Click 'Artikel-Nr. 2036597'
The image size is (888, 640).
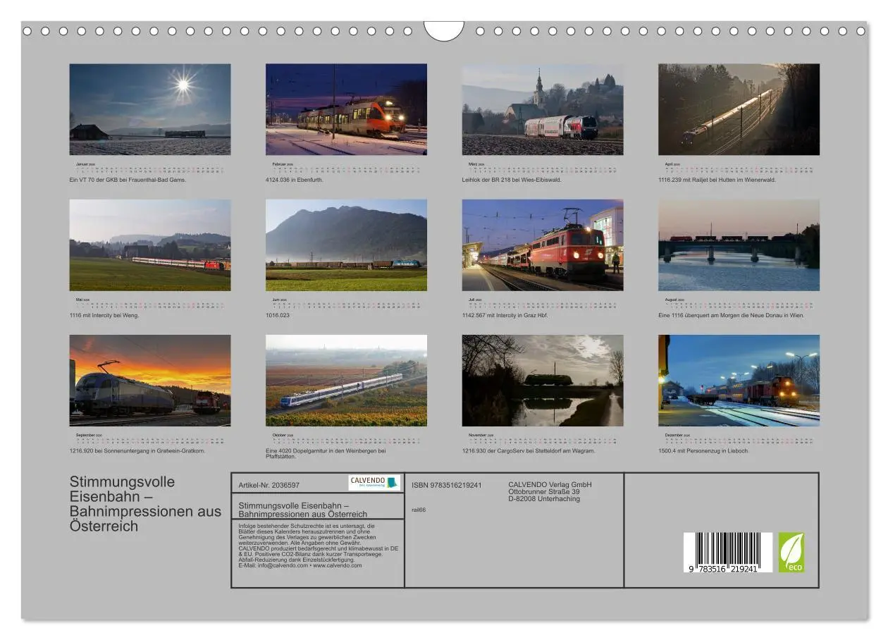(269, 485)
